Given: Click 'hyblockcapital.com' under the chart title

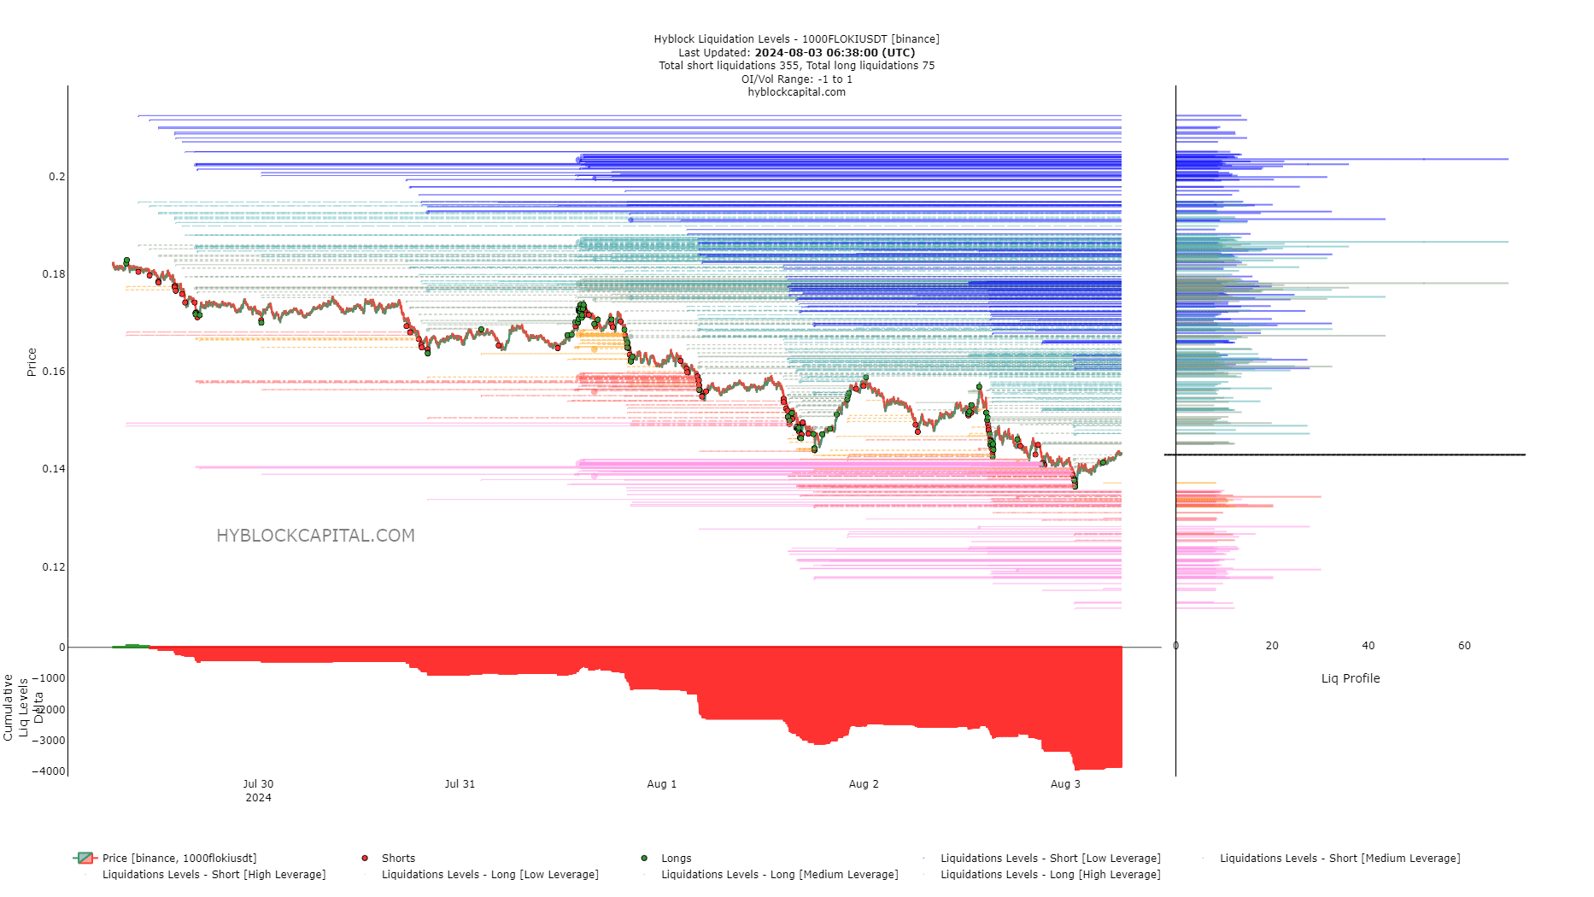Looking at the screenshot, I should 796,91.
